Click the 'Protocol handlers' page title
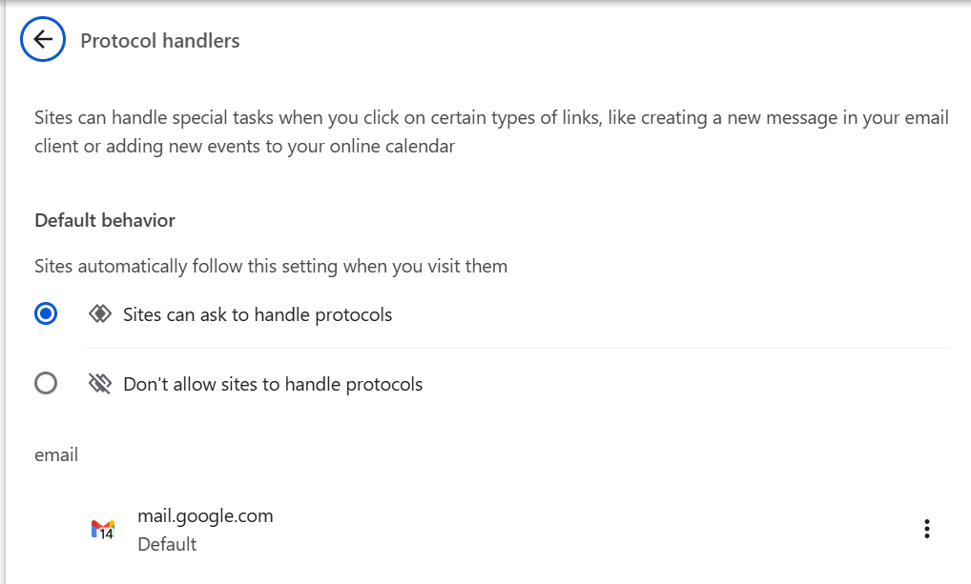The image size is (971, 584). click(160, 40)
